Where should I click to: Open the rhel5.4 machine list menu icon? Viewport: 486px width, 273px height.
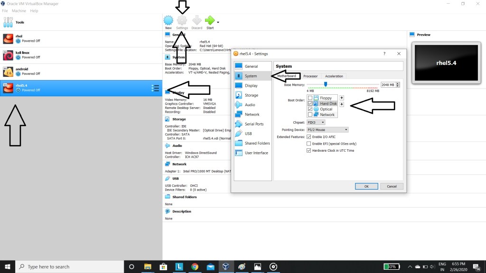(155, 88)
